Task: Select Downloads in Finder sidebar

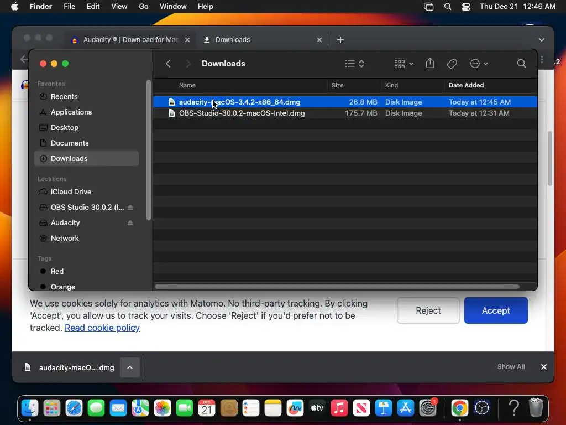Action: click(87, 158)
